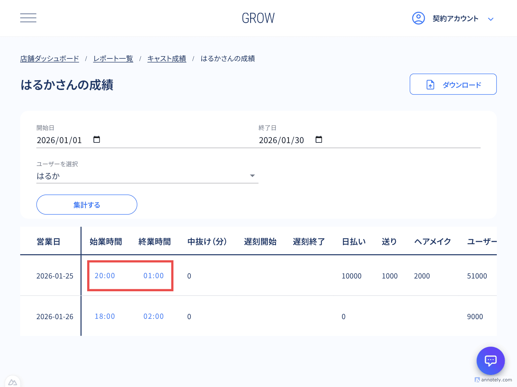Image resolution: width=517 pixels, height=387 pixels.
Task: Open the hamburger navigation menu
Action: pos(28,18)
